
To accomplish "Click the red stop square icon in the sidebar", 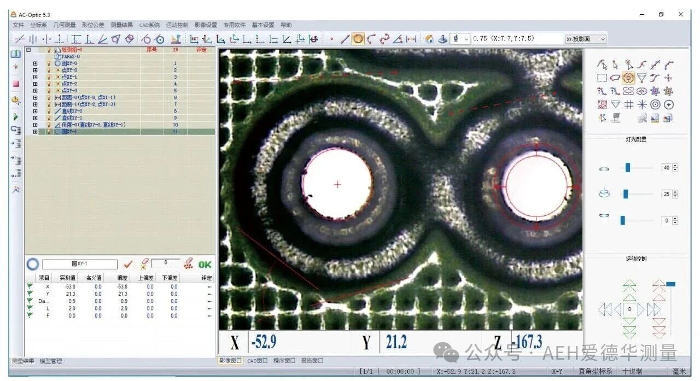I will 15,84.
